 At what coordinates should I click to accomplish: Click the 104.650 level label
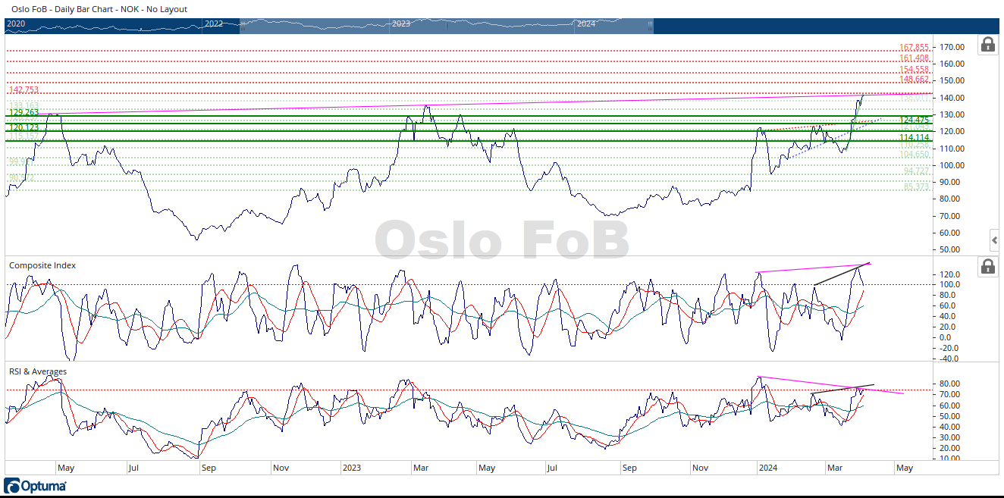coord(914,154)
